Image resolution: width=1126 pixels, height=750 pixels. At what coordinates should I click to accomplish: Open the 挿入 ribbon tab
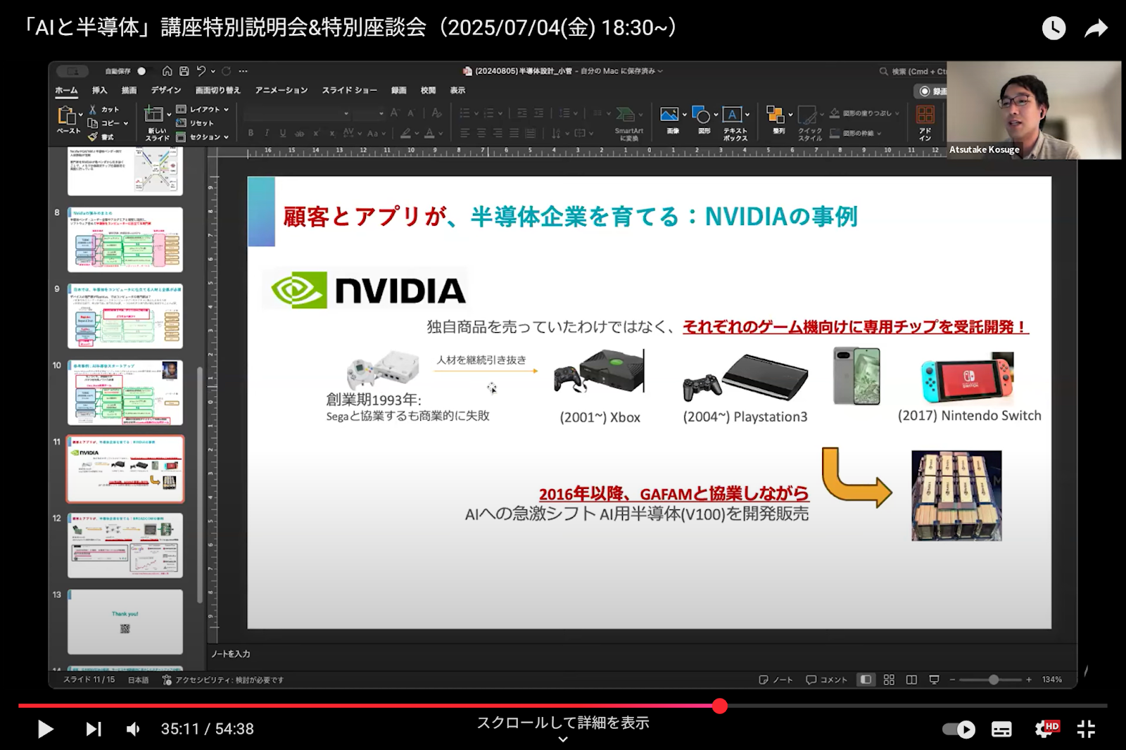pyautogui.click(x=99, y=90)
